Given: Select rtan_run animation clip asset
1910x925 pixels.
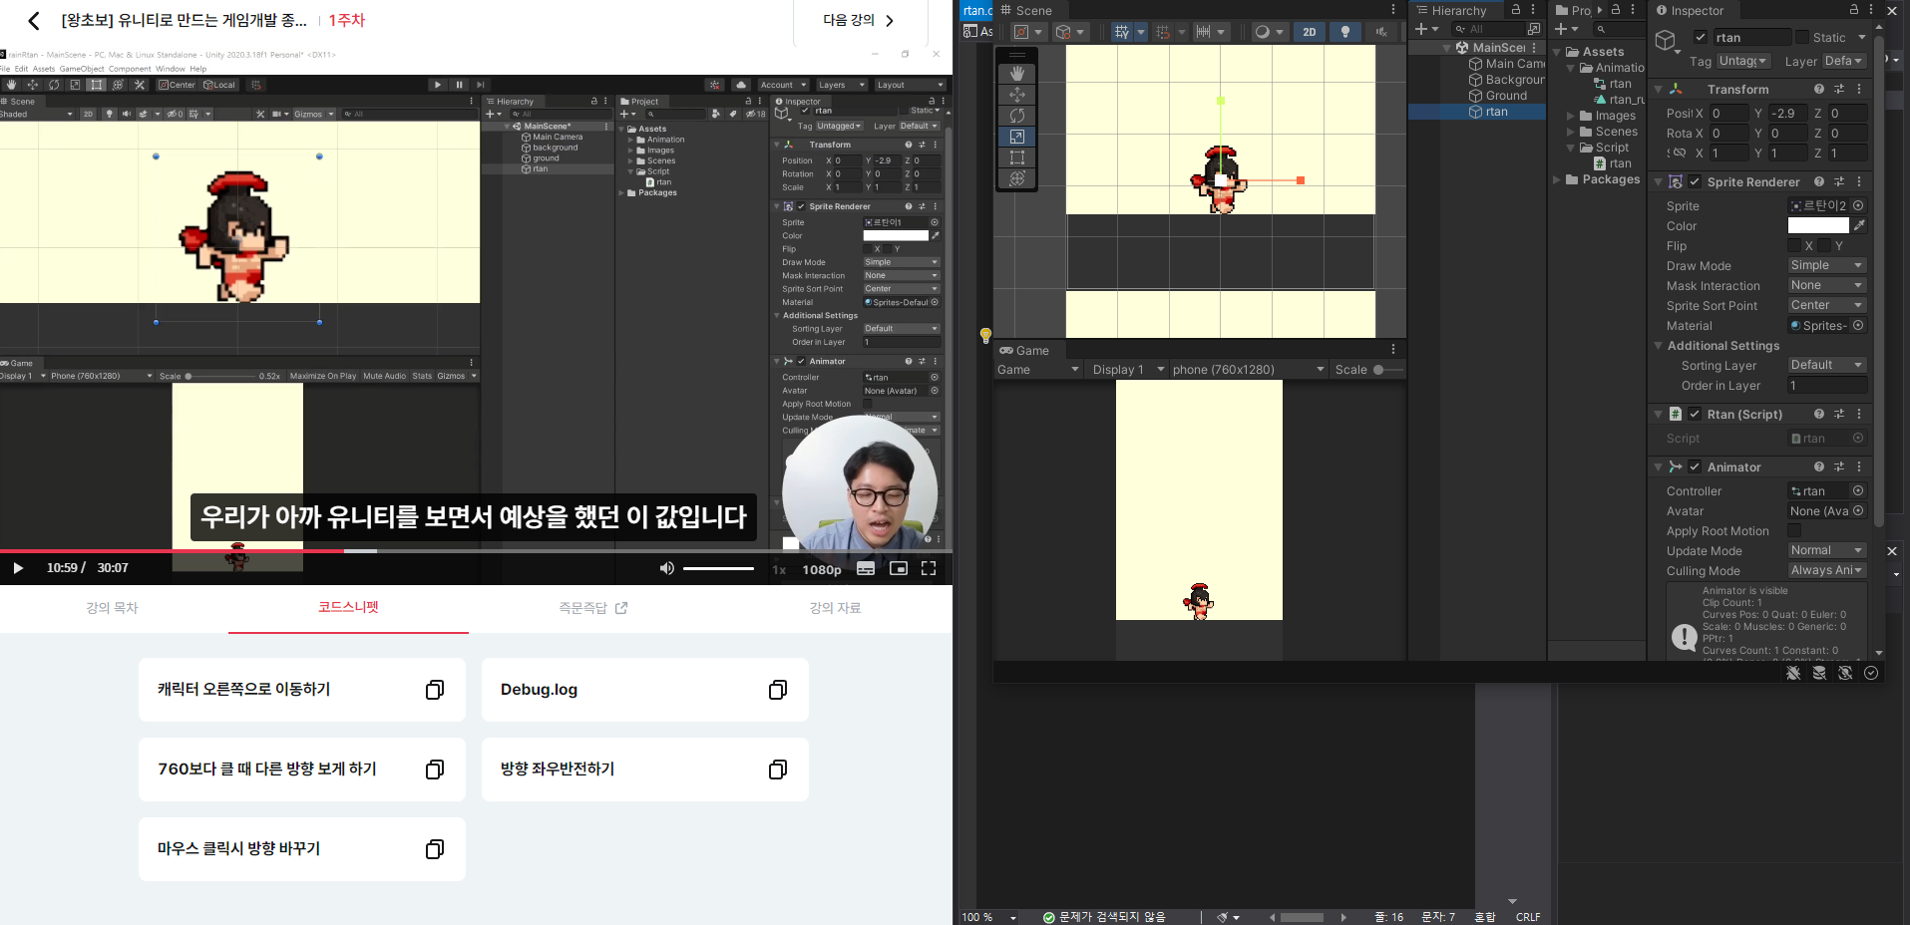Looking at the screenshot, I should coord(1620,100).
